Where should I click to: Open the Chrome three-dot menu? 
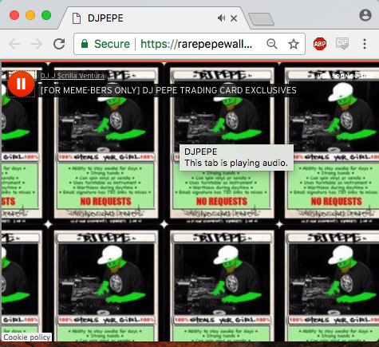pos(365,44)
